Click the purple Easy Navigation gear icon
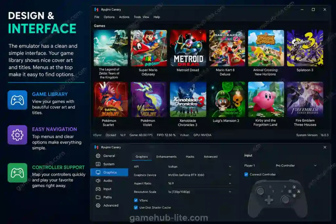 tap(17, 135)
